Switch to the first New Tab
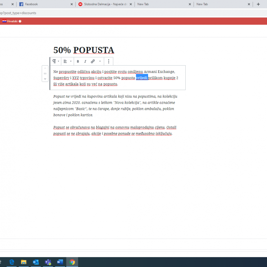The image size is (267, 267). point(161,4)
